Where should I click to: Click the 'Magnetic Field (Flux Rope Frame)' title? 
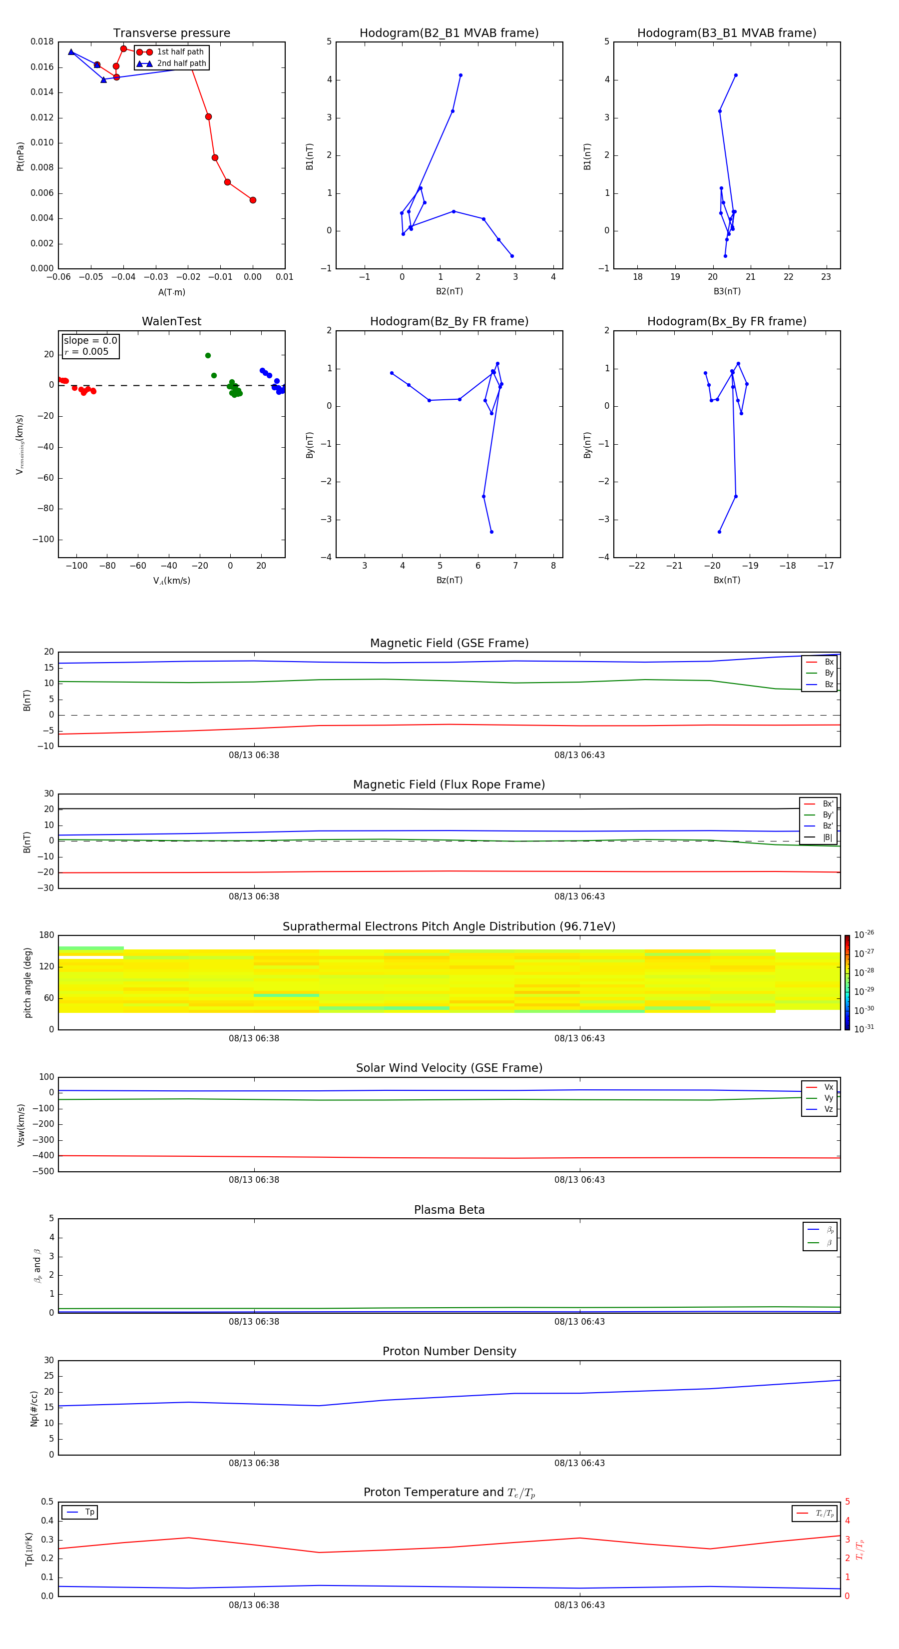pyautogui.click(x=449, y=785)
